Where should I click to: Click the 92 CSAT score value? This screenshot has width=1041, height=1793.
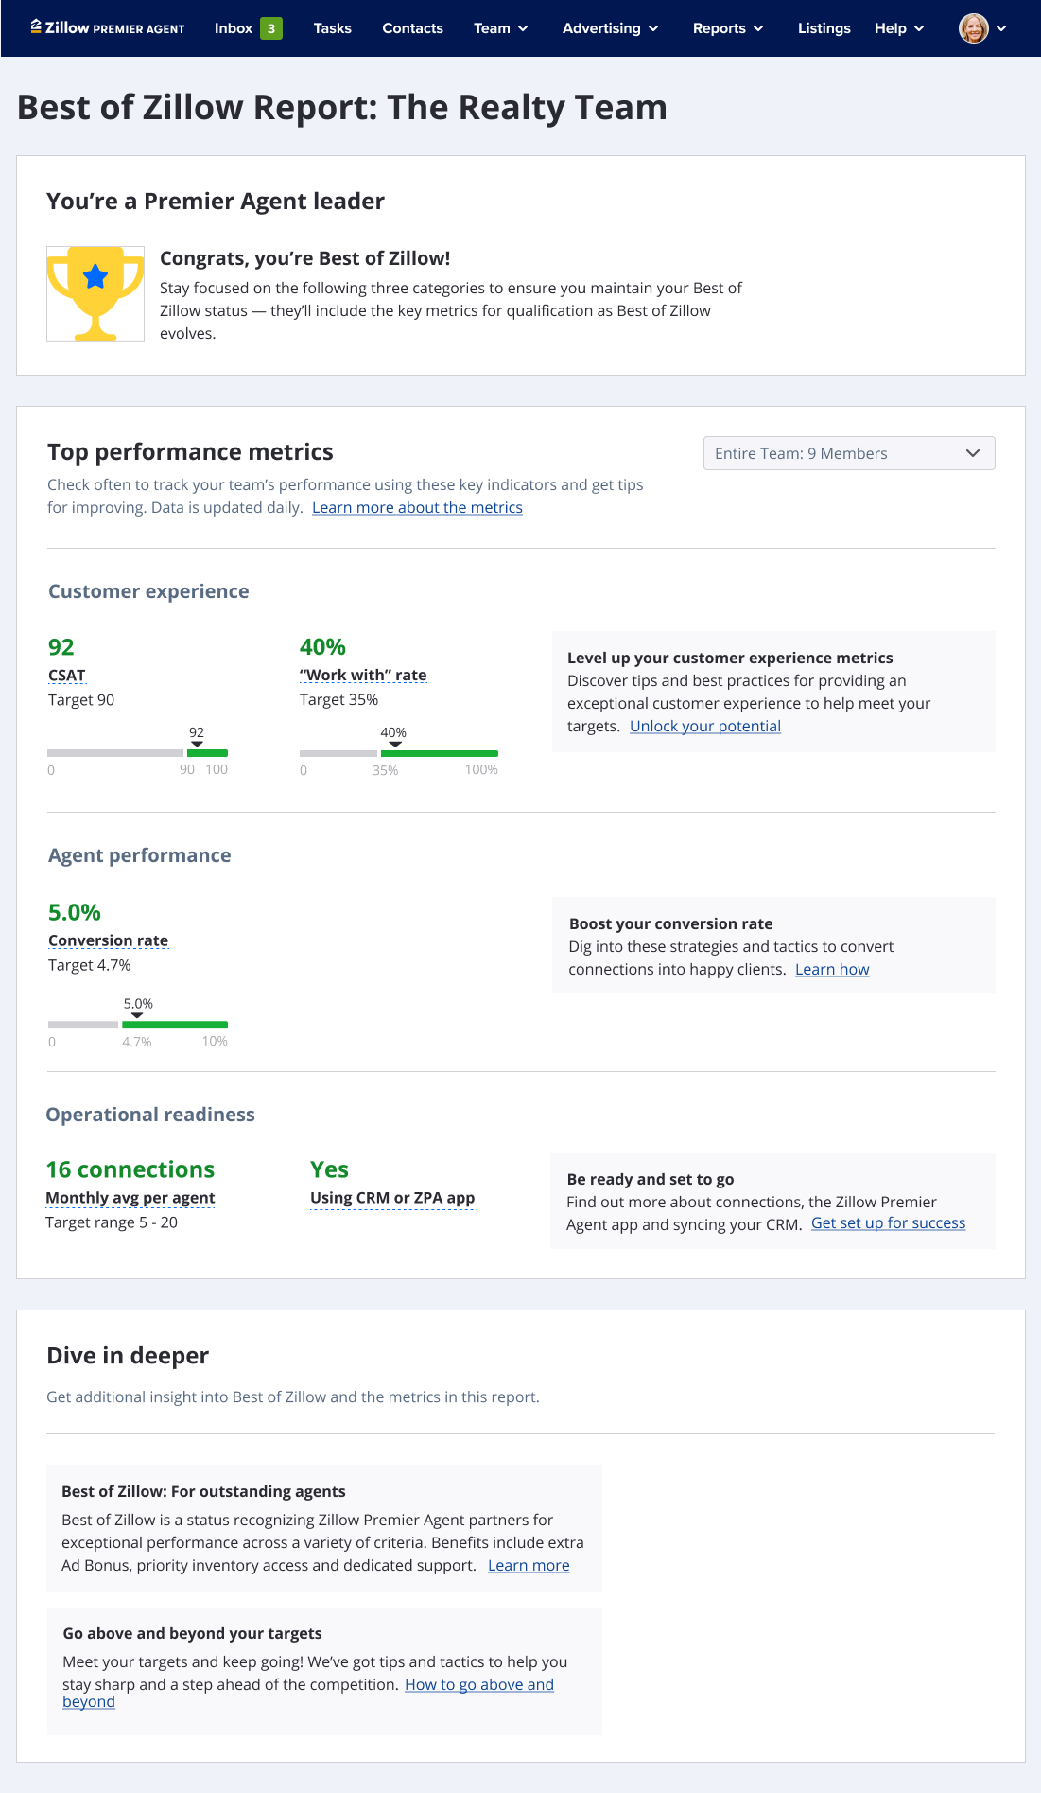click(61, 647)
